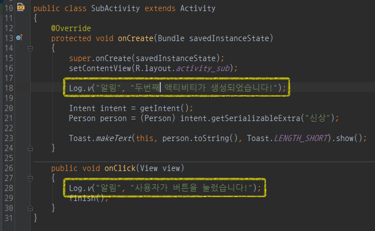375x231 pixels.
Task: Click the makeText method call
Action: click(x=114, y=138)
